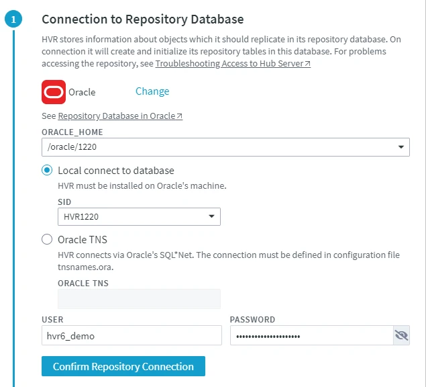Click the Oracle database name text
The image size is (426, 387).
point(82,92)
